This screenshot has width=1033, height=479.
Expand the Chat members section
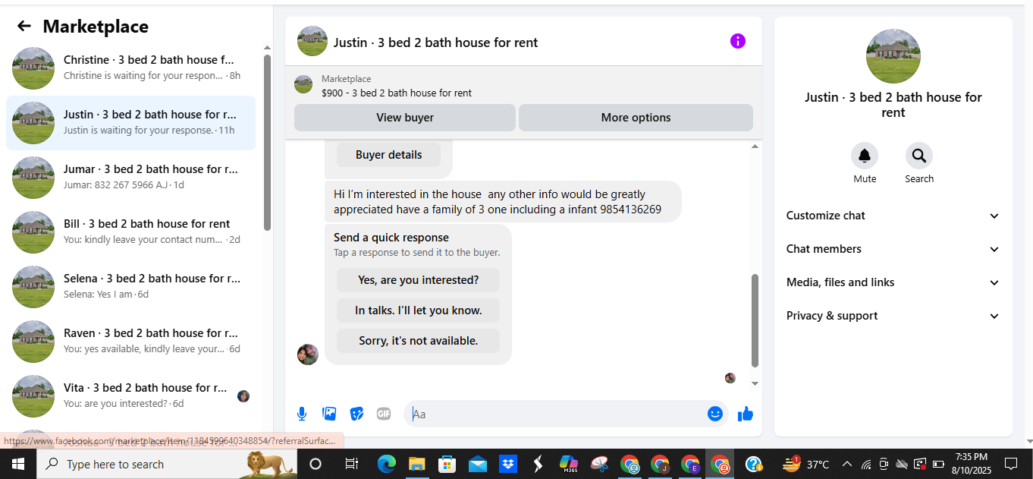click(893, 249)
